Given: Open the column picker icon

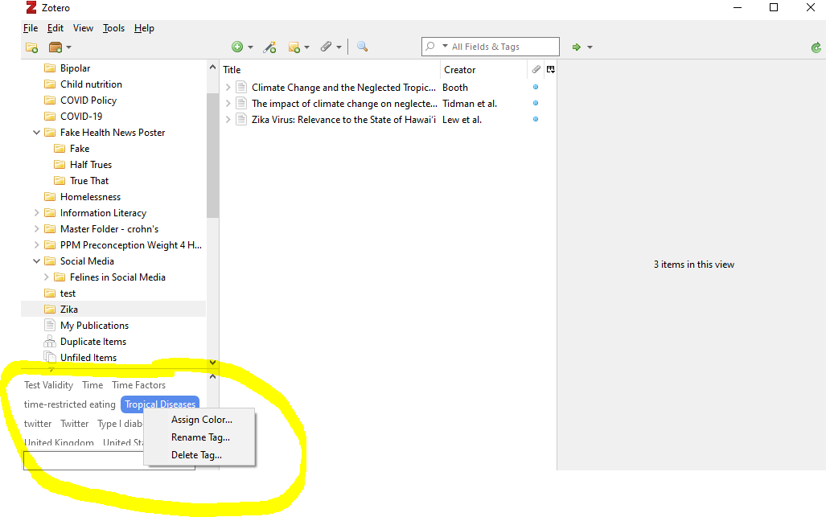Looking at the screenshot, I should (x=550, y=69).
